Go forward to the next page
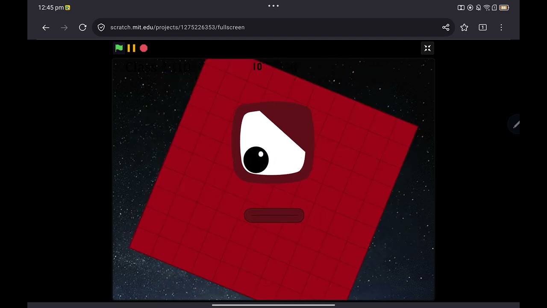This screenshot has height=308, width=547. pyautogui.click(x=64, y=27)
